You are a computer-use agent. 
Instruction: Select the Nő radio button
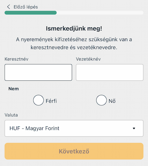[x=101, y=100]
